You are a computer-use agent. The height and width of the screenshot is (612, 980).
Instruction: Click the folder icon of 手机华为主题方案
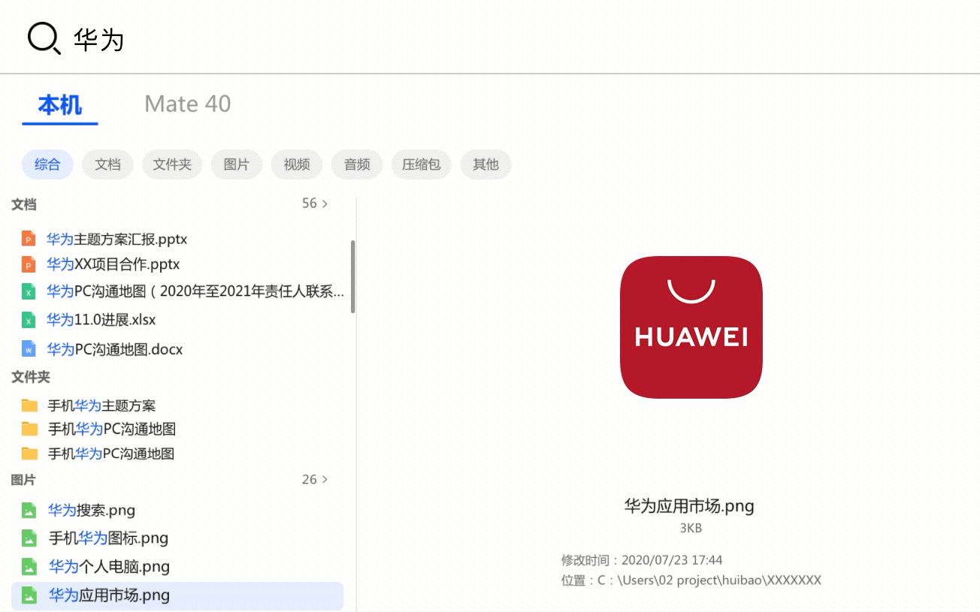(29, 406)
